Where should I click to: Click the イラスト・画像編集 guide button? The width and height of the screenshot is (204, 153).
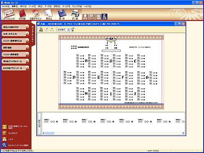[x=16, y=54]
